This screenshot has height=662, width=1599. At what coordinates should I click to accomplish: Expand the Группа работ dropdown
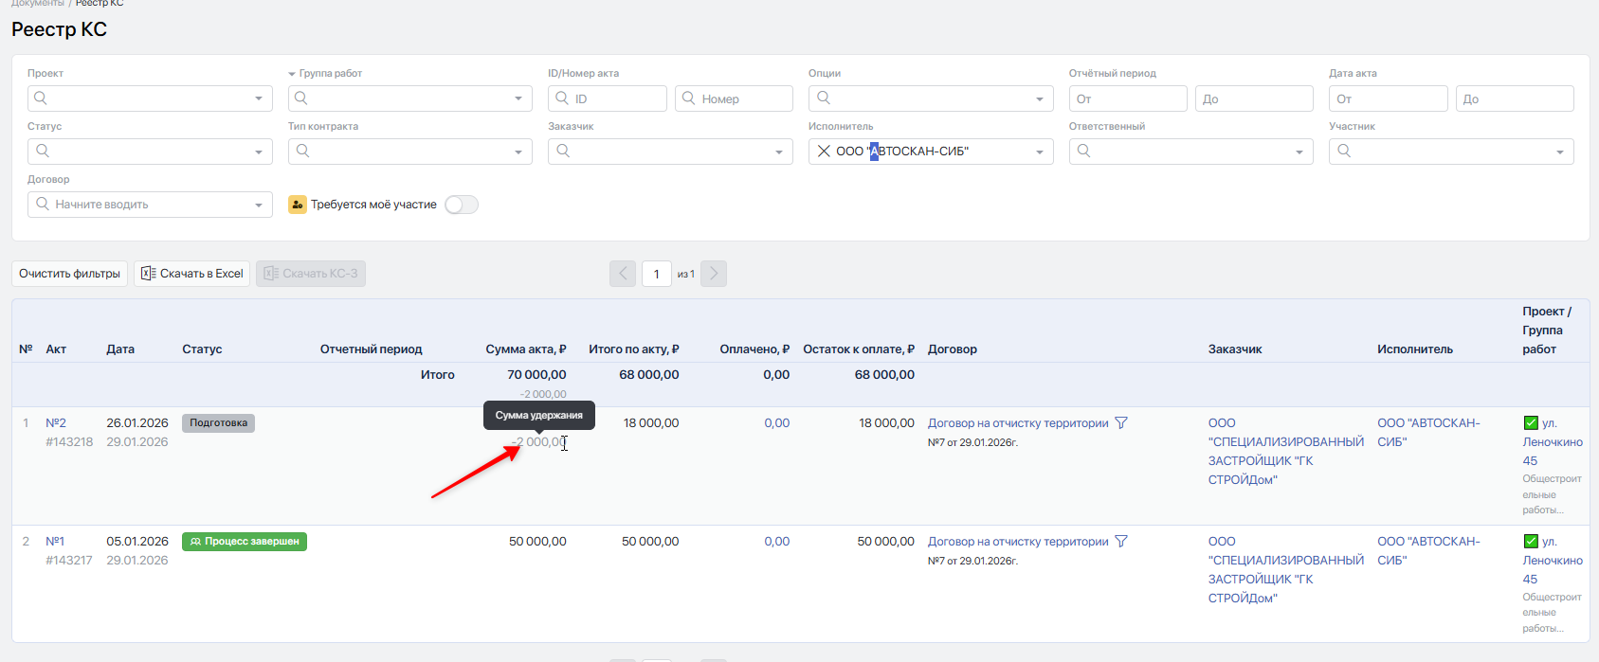click(518, 98)
